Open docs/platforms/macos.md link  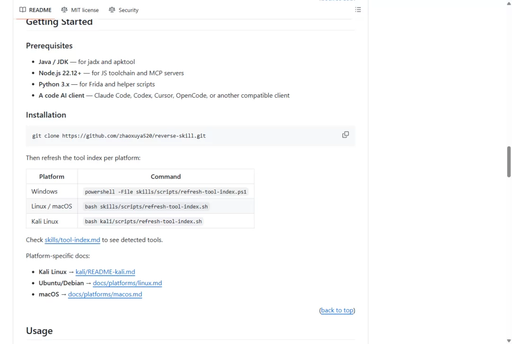105,294
